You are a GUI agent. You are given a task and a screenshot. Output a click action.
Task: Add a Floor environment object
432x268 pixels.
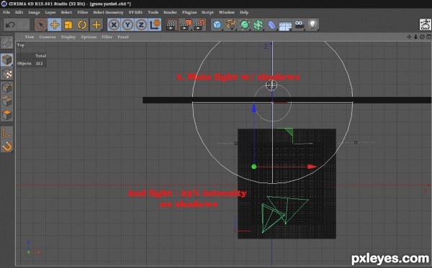(x=285, y=26)
